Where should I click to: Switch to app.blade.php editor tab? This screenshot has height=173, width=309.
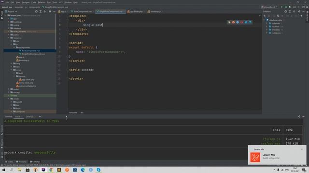point(136,12)
